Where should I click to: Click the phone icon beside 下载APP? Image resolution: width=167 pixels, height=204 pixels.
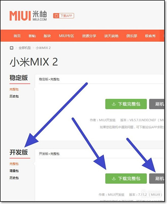56,16
